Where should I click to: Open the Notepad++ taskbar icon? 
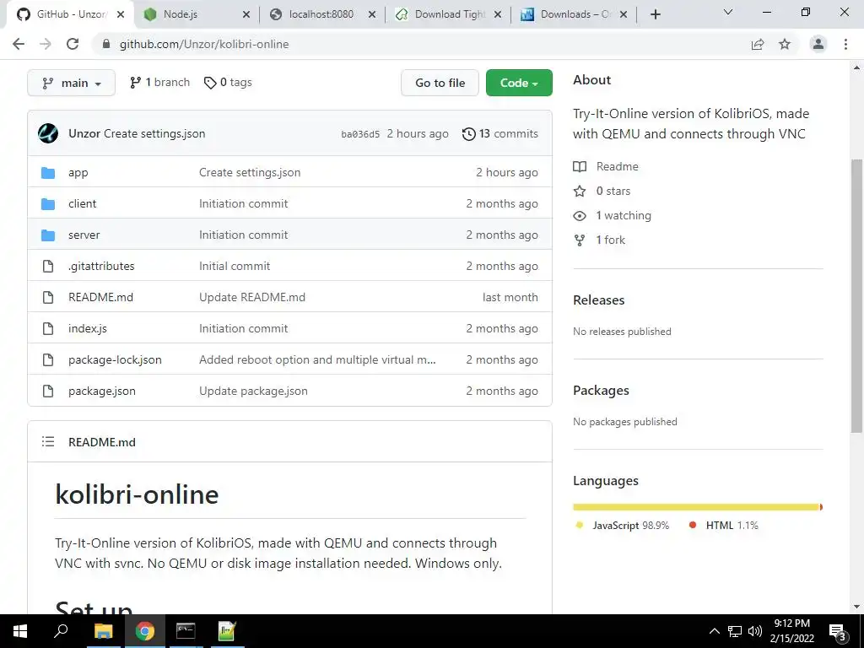pos(227,631)
